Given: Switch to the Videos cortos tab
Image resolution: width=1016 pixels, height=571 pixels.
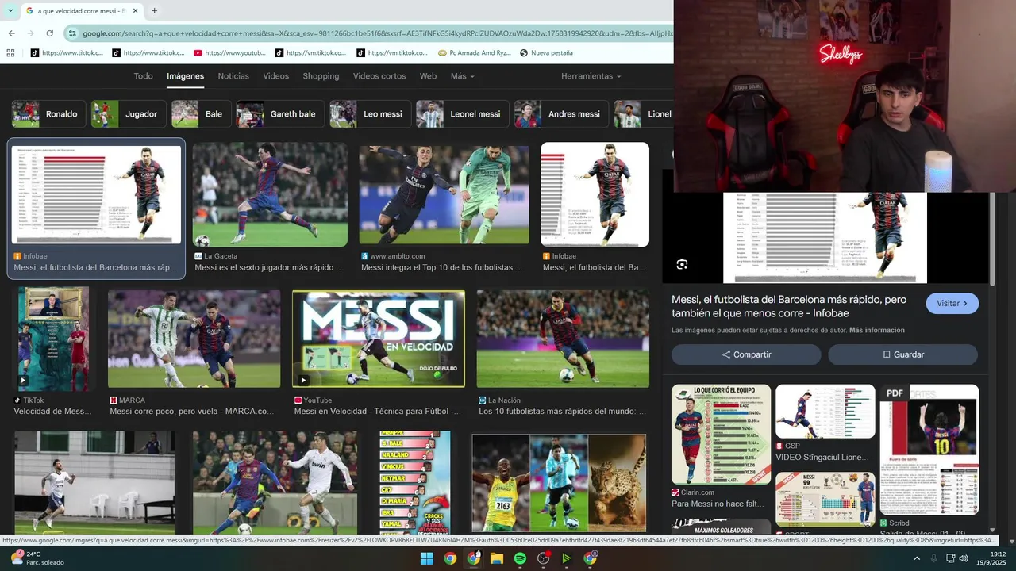Looking at the screenshot, I should point(379,76).
